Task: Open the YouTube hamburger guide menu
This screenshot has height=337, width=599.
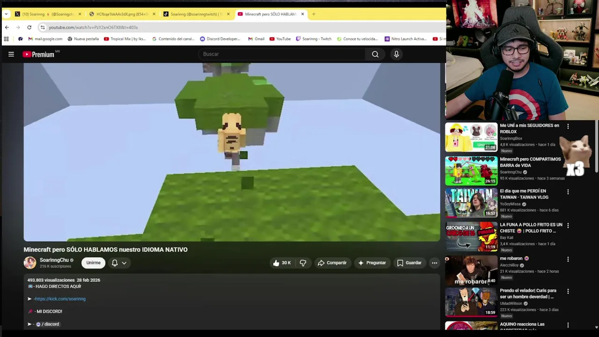Action: point(11,54)
